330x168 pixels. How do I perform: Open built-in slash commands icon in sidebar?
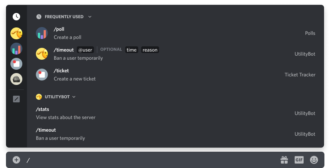(x=16, y=99)
